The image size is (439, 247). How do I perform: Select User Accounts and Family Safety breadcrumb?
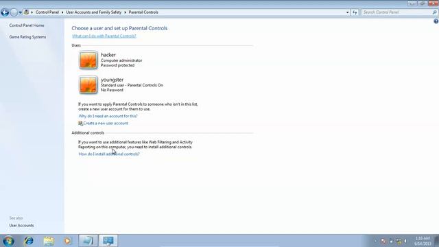(94, 12)
